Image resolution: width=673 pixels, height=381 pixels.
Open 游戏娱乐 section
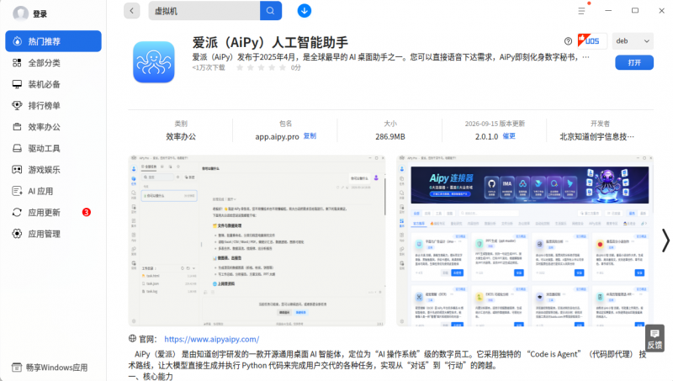point(53,170)
